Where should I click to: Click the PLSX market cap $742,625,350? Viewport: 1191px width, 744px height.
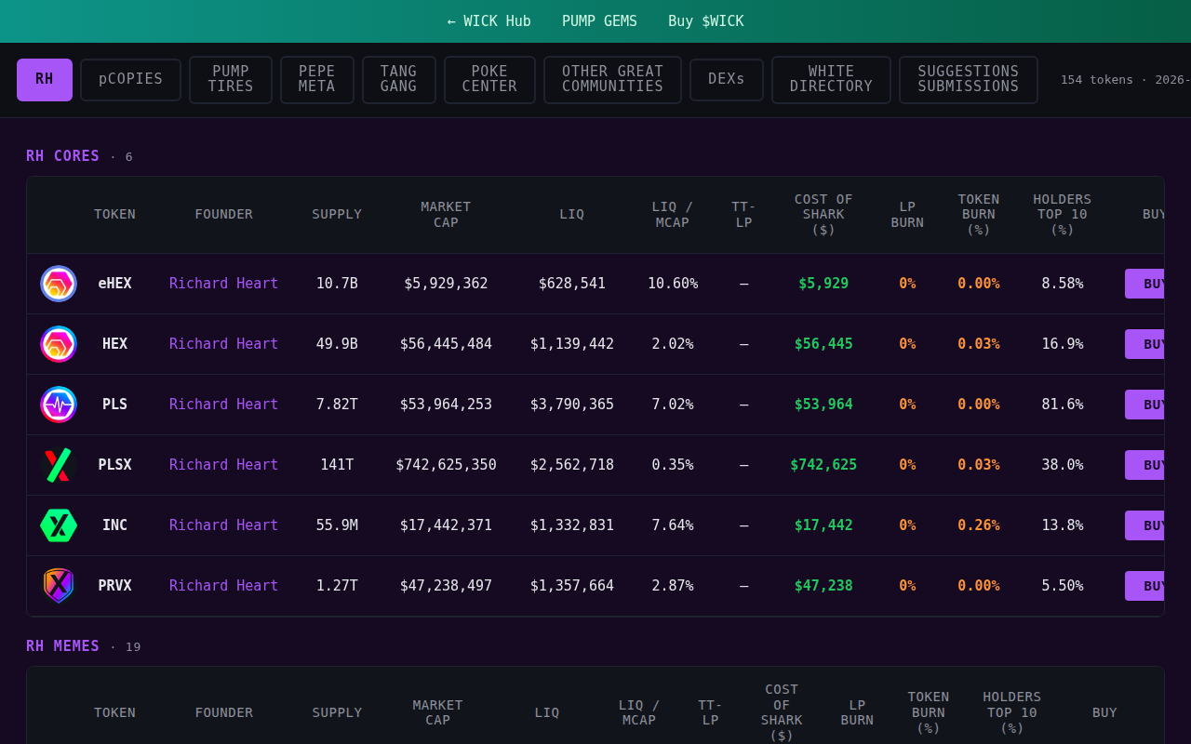tap(446, 465)
